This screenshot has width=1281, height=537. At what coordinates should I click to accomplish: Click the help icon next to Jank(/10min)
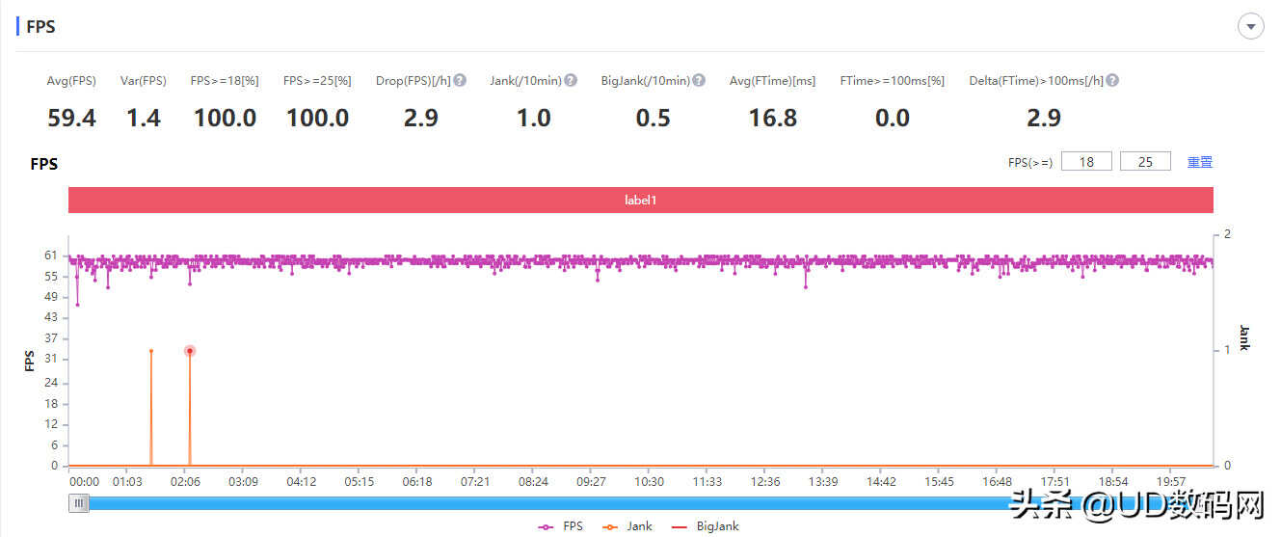[571, 81]
